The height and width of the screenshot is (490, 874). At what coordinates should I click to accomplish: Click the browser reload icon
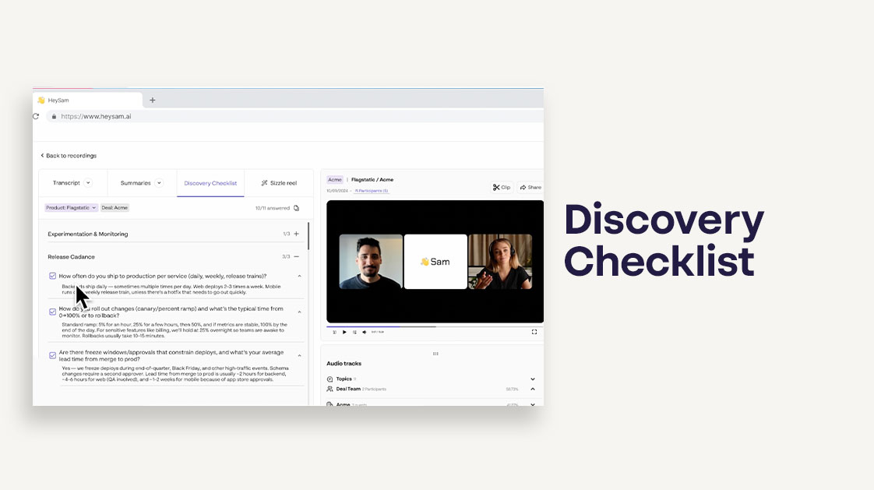36,117
